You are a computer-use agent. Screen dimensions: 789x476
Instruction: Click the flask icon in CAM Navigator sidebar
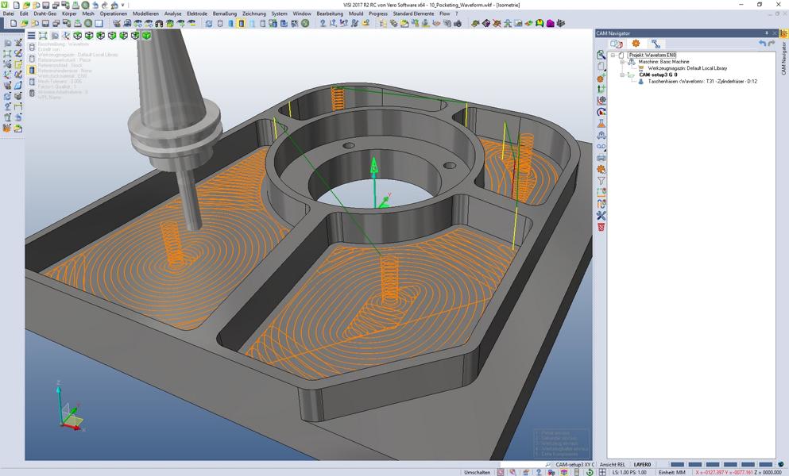click(601, 124)
